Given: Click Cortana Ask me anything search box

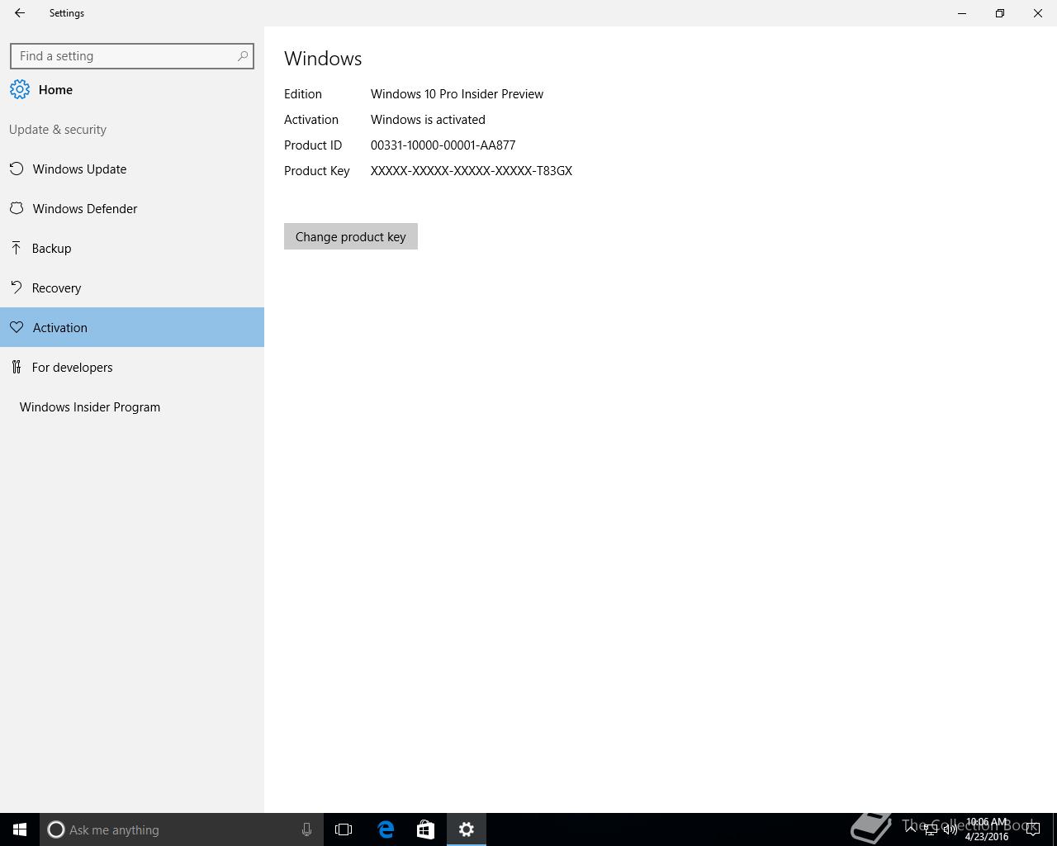Looking at the screenshot, I should pos(182,829).
